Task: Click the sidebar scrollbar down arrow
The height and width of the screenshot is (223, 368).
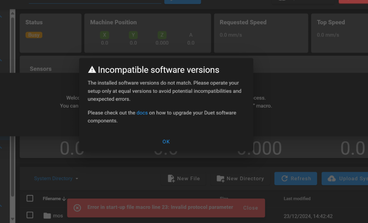Action: pos(13,219)
